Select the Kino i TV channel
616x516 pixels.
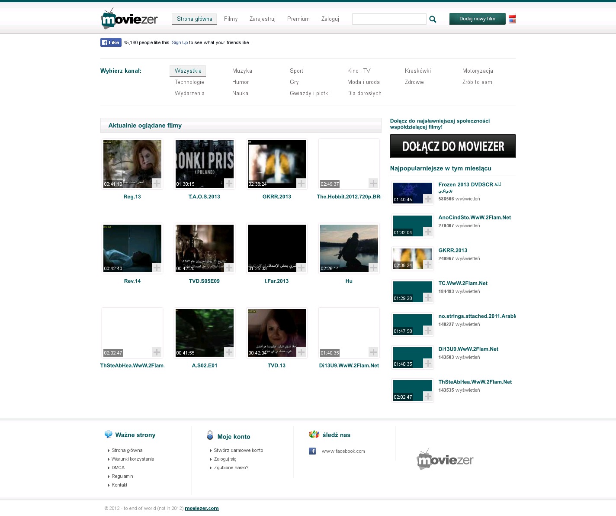359,71
